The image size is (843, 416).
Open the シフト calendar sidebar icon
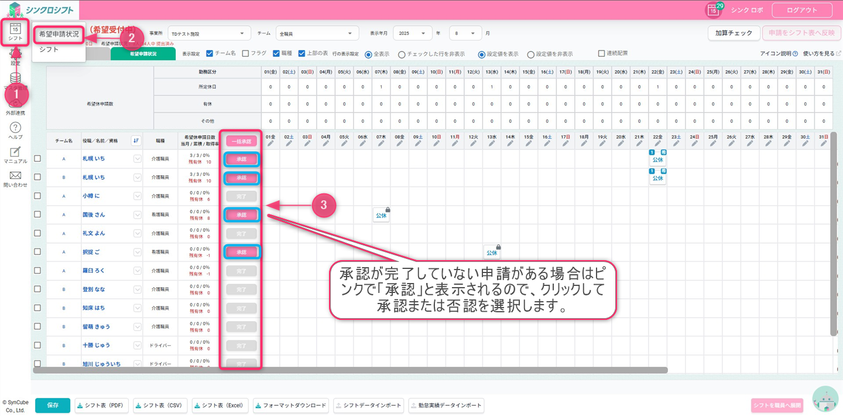pyautogui.click(x=15, y=32)
